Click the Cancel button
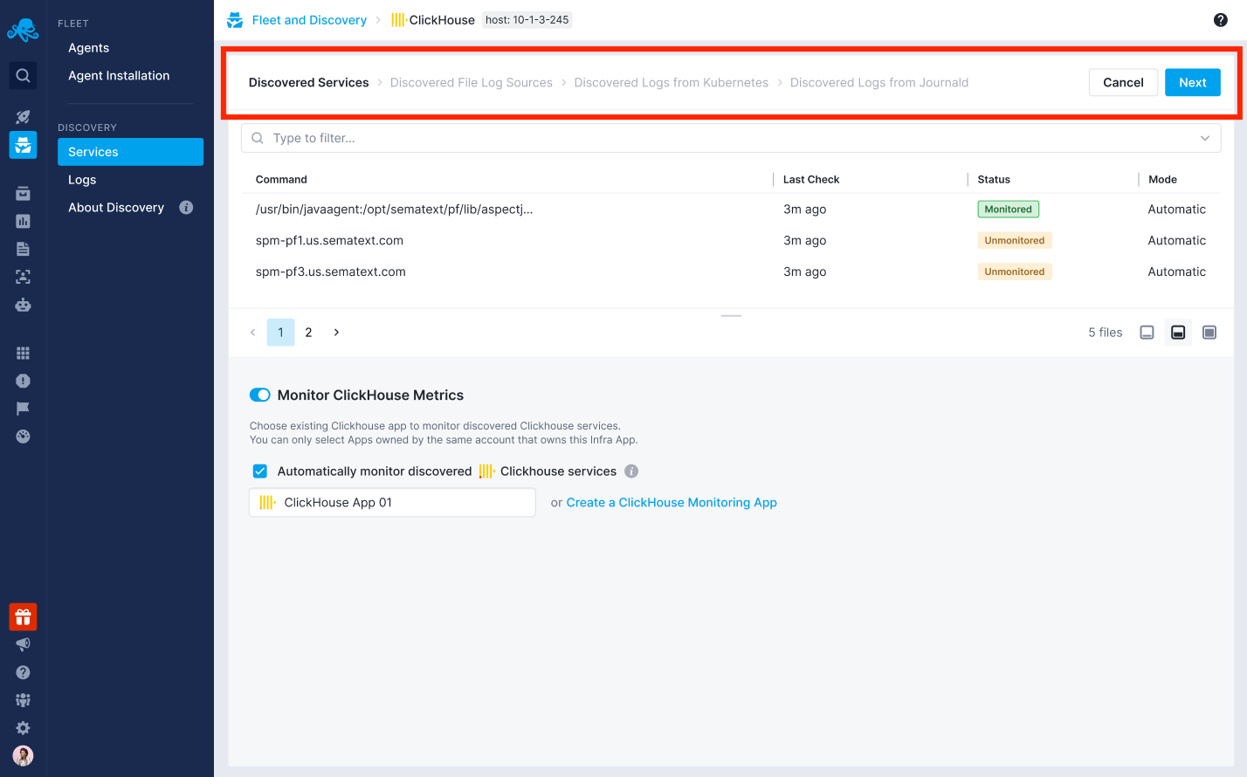The image size is (1247, 777). pyautogui.click(x=1123, y=83)
